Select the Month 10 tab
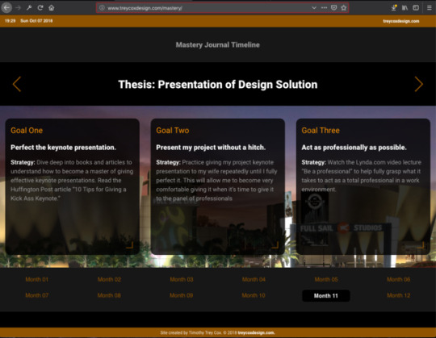This screenshot has width=436, height=338. point(254,295)
